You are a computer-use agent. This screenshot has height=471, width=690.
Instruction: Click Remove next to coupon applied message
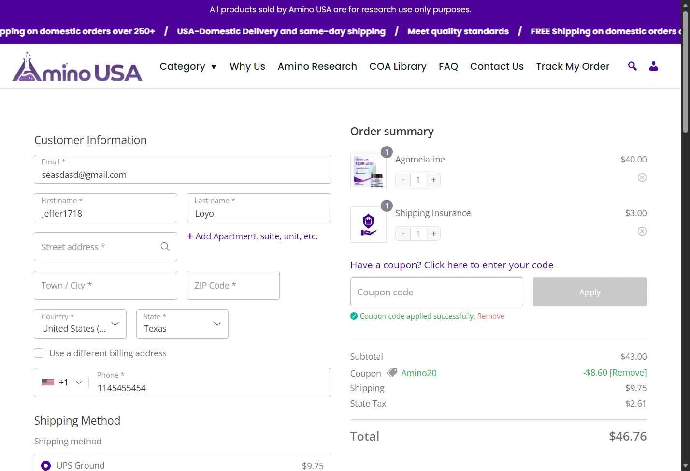[490, 316]
